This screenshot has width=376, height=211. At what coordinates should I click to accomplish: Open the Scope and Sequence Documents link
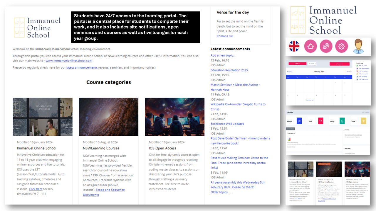(x=104, y=192)
